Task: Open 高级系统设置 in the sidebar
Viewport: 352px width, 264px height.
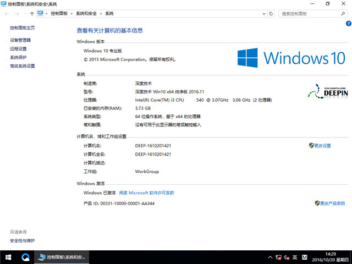Action: coord(23,66)
